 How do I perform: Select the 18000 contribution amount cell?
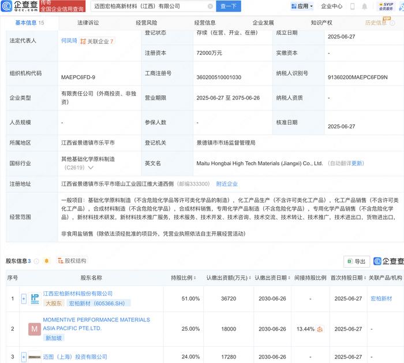pyautogui.click(x=229, y=329)
